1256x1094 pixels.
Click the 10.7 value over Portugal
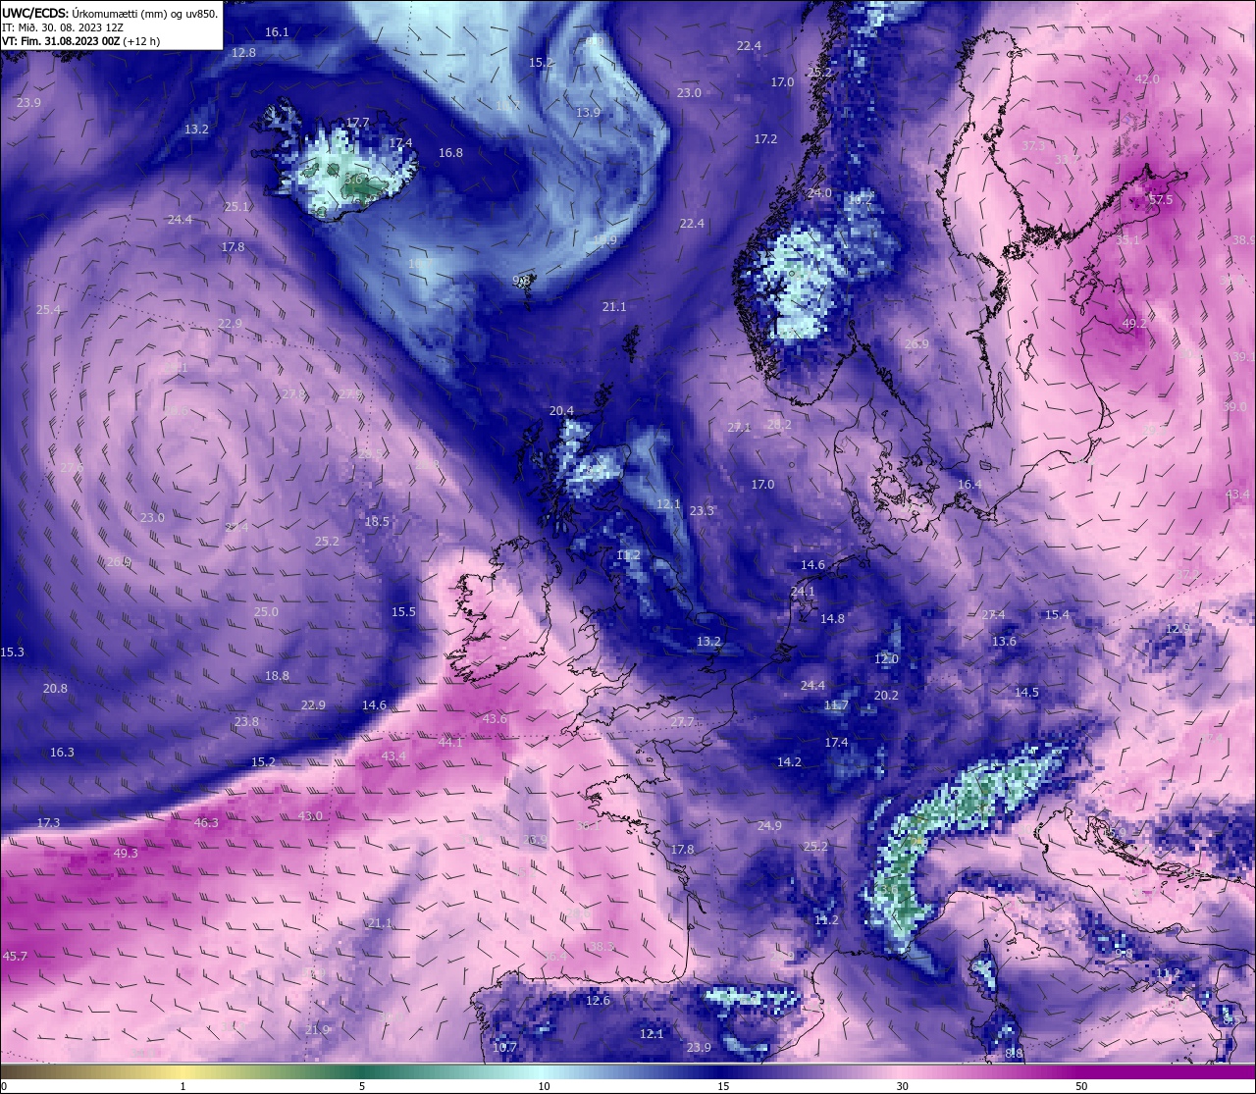coord(504,1048)
